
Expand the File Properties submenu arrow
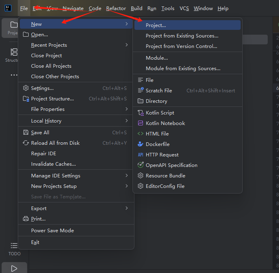(x=126, y=109)
